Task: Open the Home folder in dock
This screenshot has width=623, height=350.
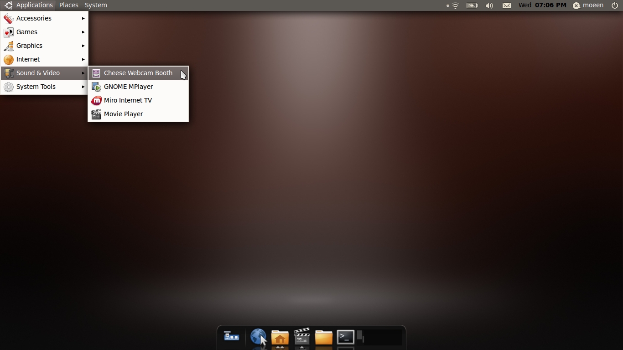Action: (x=280, y=337)
